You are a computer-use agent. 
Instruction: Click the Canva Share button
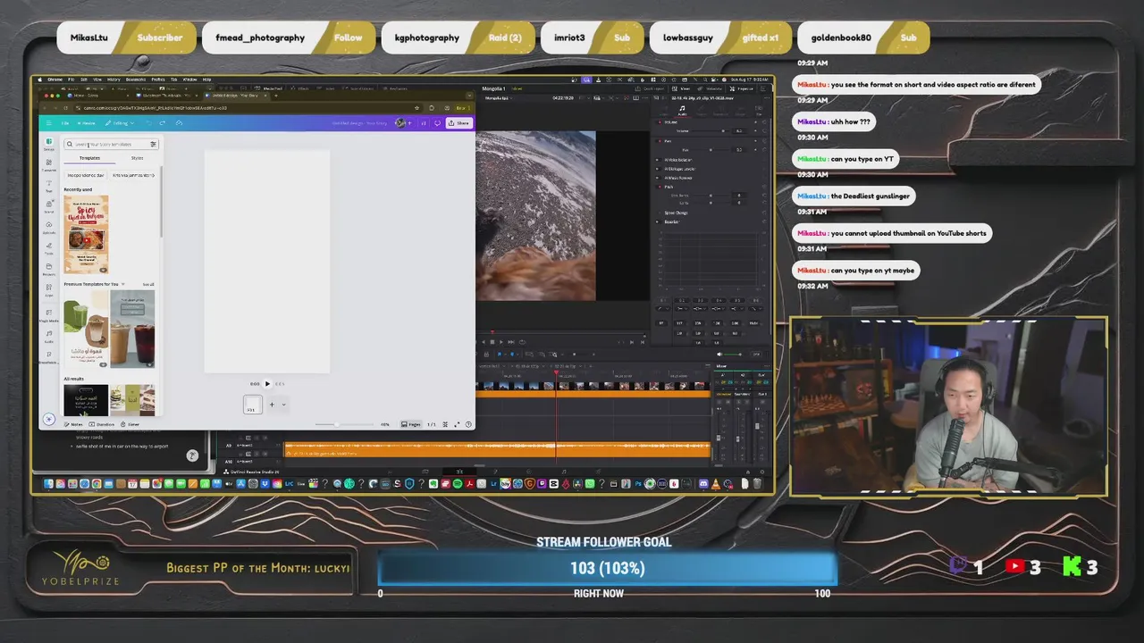tap(458, 123)
